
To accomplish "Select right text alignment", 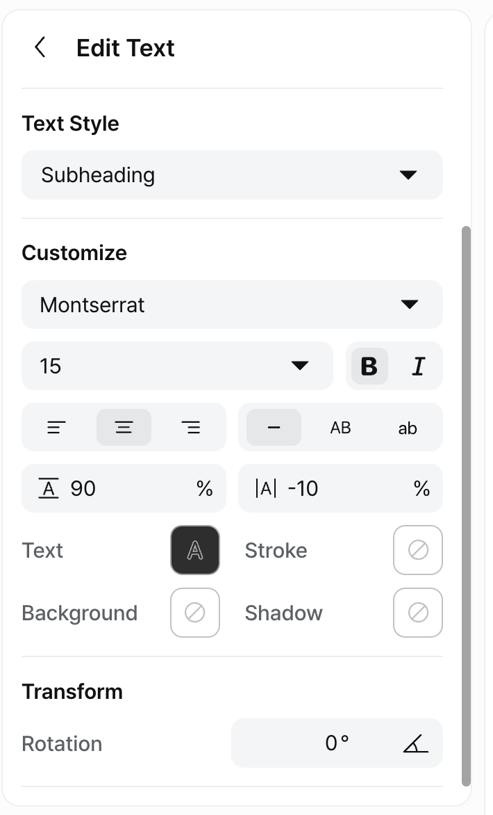I will pos(191,428).
